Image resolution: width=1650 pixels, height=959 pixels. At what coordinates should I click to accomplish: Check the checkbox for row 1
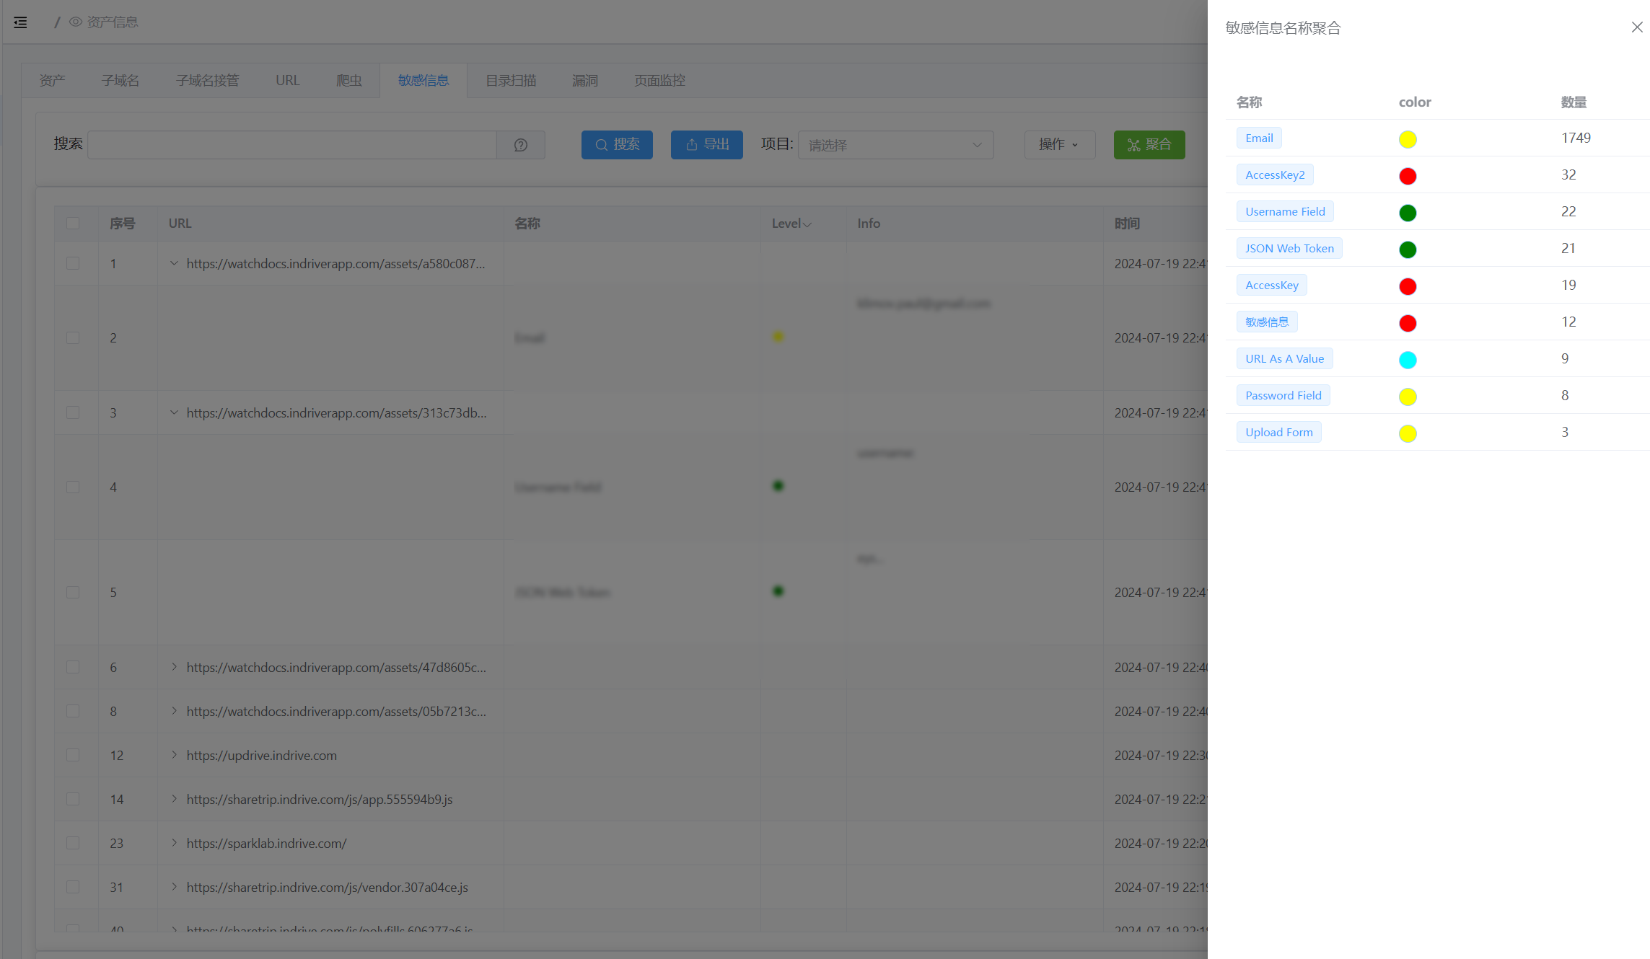[x=73, y=264]
